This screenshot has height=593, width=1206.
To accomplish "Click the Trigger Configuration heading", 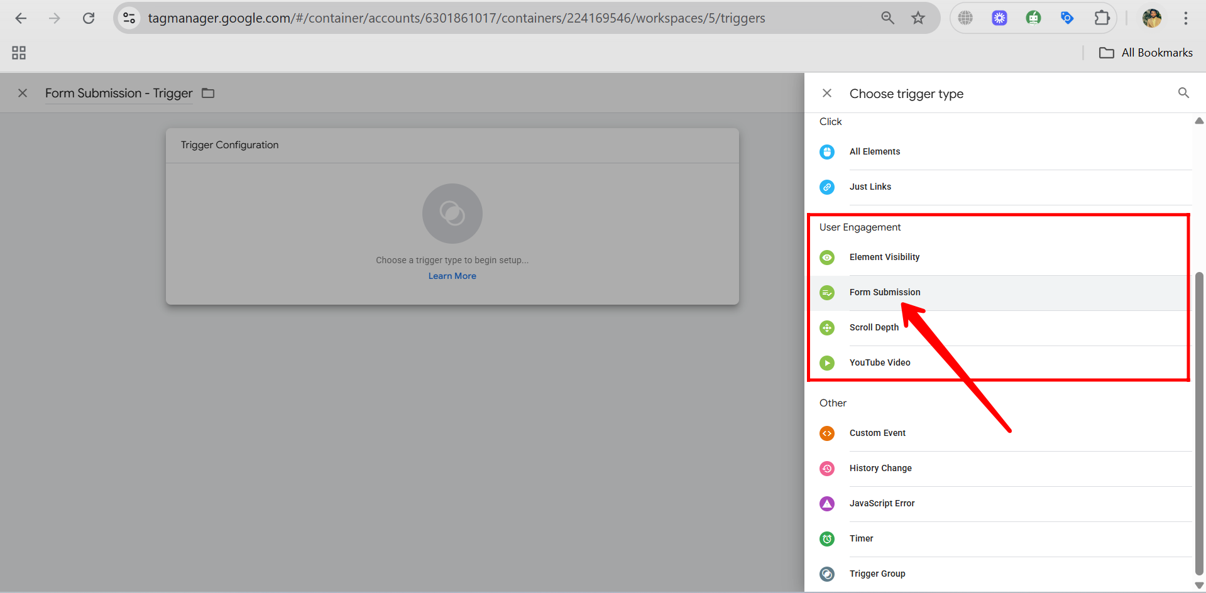I will click(x=229, y=145).
